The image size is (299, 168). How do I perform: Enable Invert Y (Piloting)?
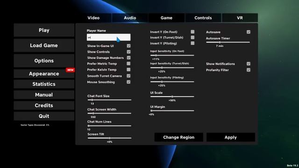tap(192, 43)
